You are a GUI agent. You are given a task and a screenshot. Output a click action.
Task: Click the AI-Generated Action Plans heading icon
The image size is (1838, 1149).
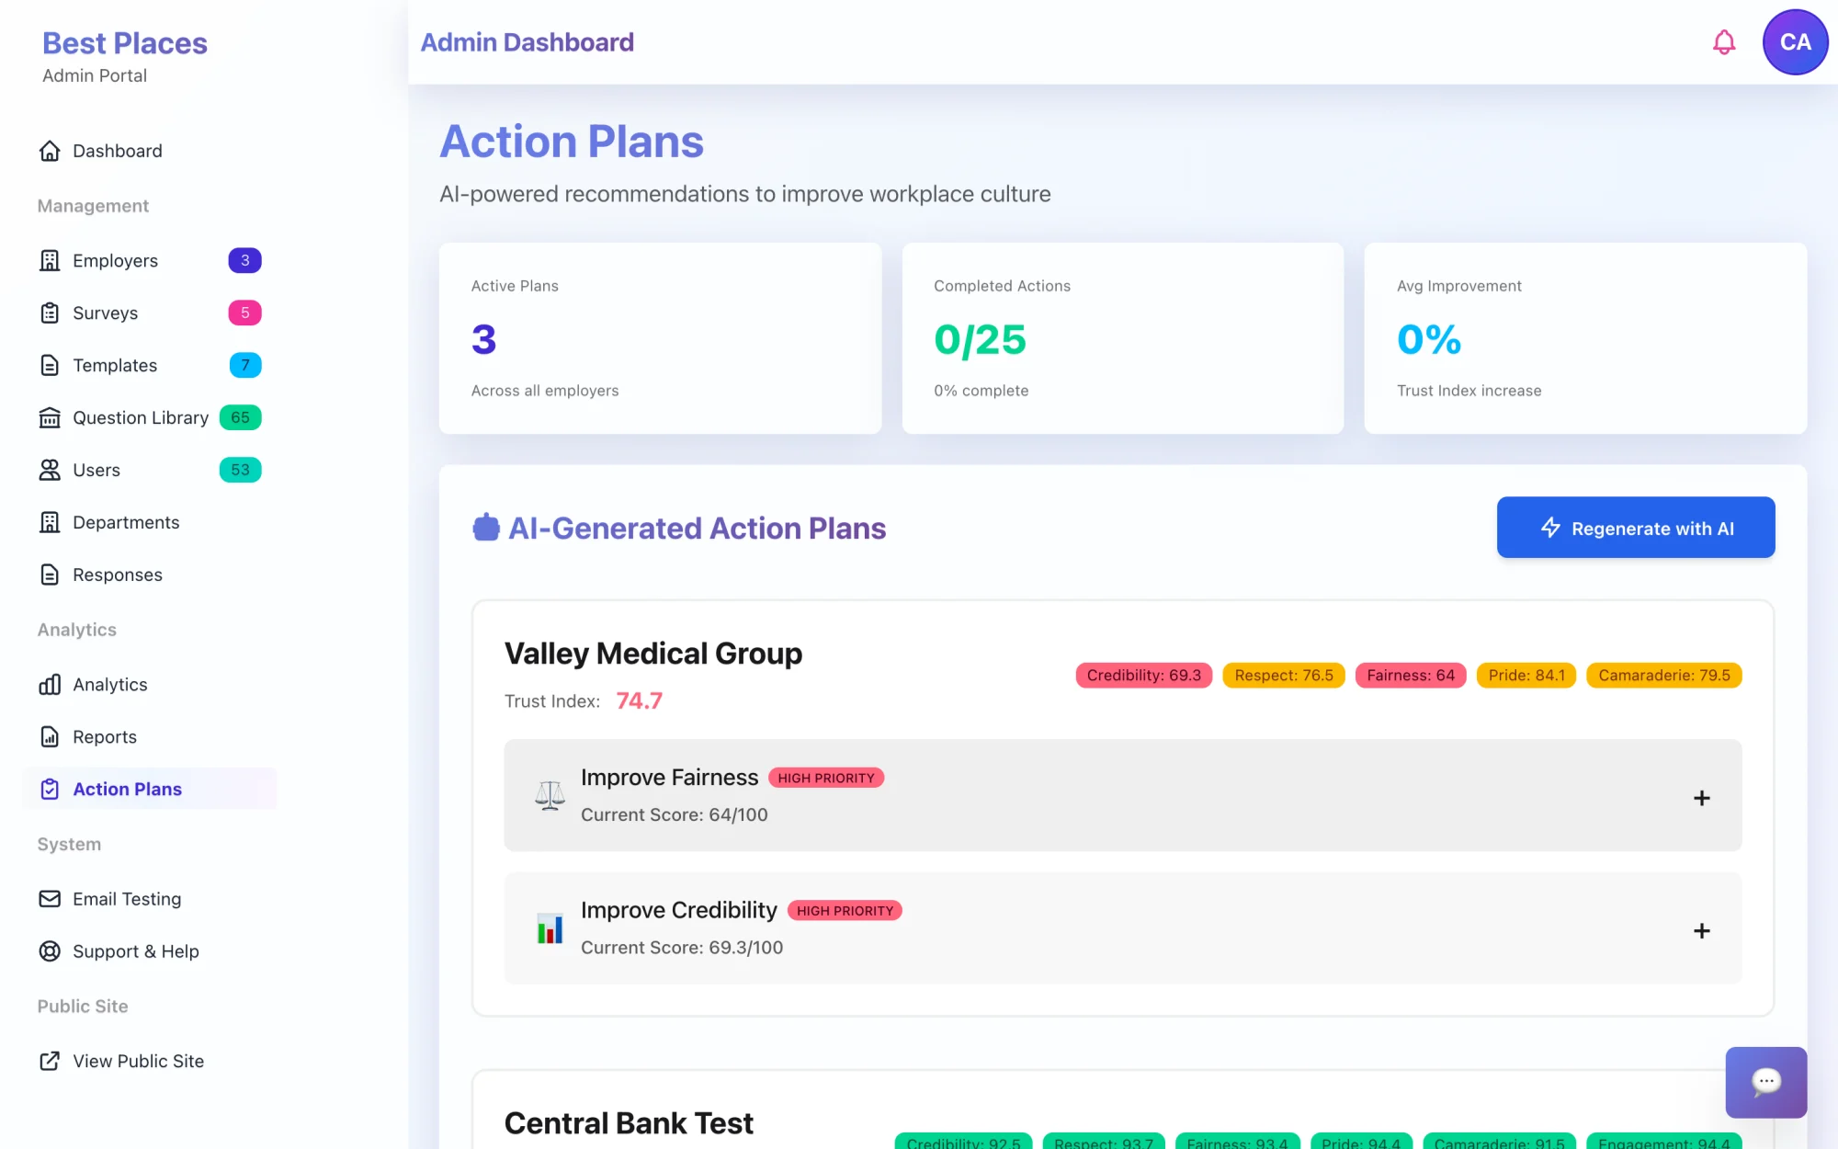click(486, 528)
